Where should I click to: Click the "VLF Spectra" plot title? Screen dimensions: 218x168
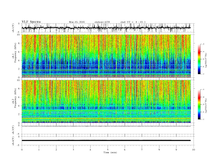tap(31, 22)
